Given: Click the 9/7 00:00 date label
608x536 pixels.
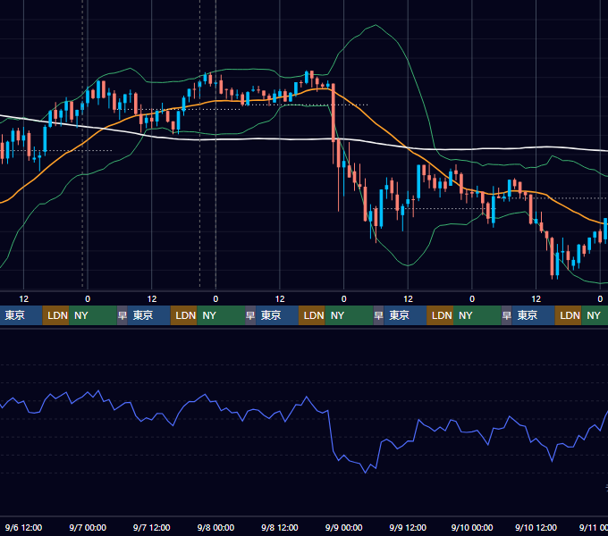Looking at the screenshot, I should [88, 527].
